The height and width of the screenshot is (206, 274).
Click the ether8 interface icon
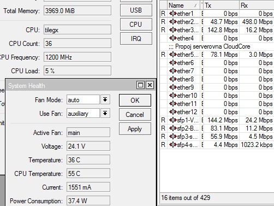click(x=172, y=79)
